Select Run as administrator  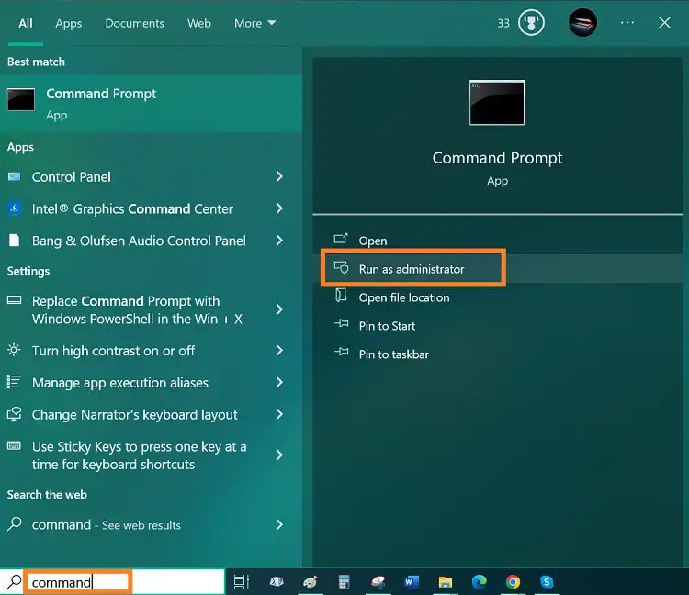point(412,269)
